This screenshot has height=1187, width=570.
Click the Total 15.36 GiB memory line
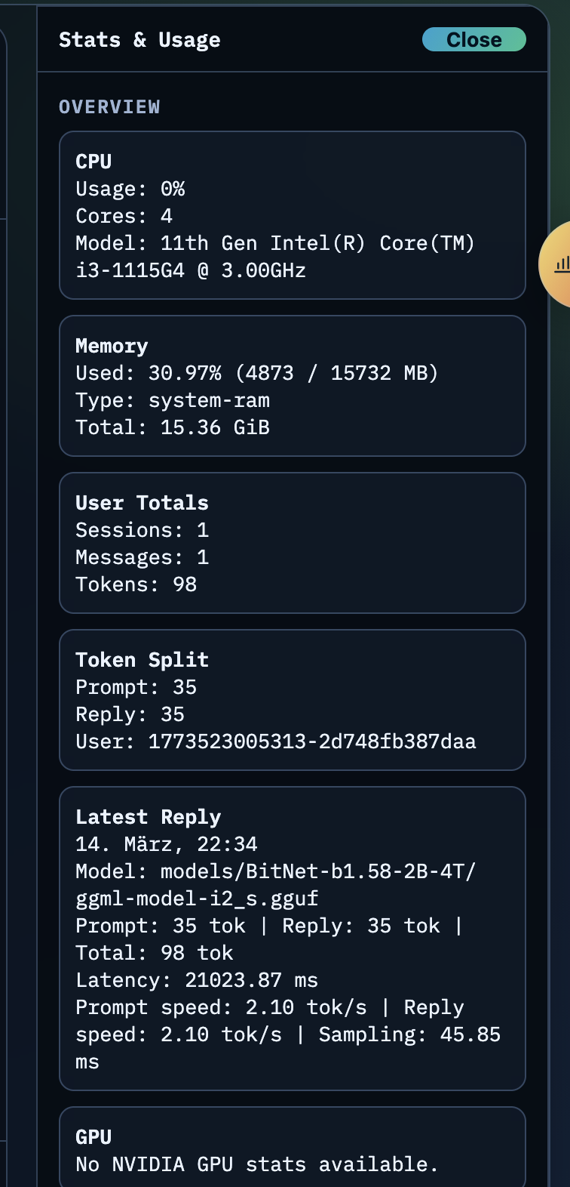click(x=173, y=427)
